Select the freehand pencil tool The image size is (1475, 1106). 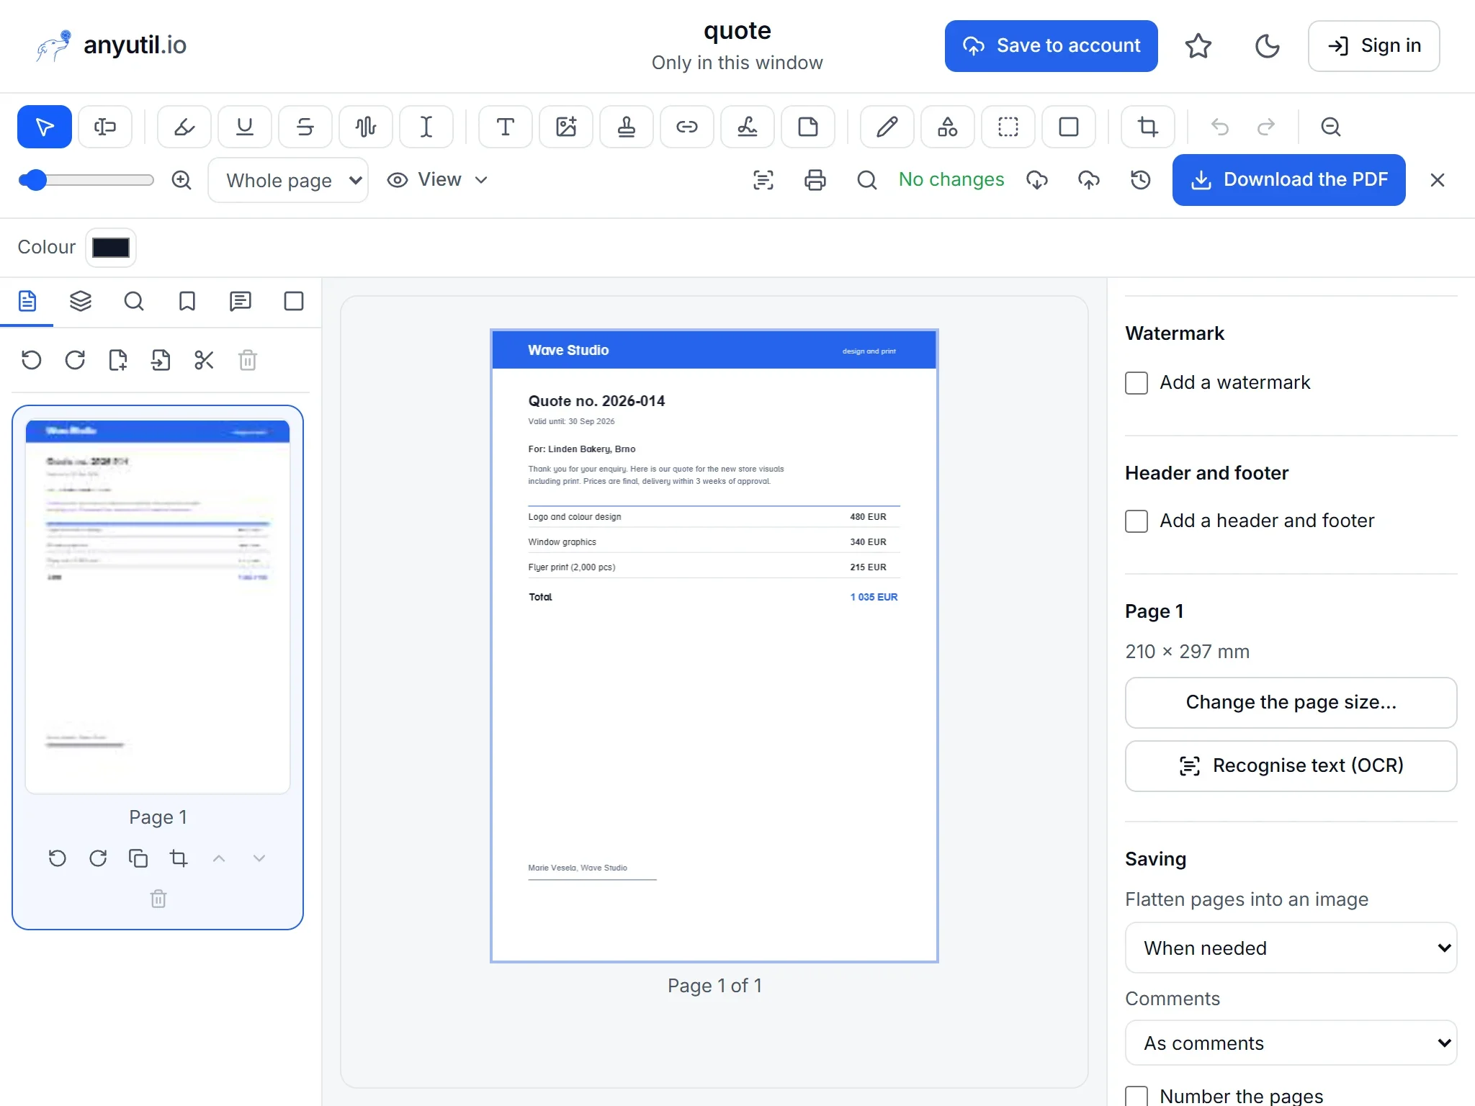887,127
